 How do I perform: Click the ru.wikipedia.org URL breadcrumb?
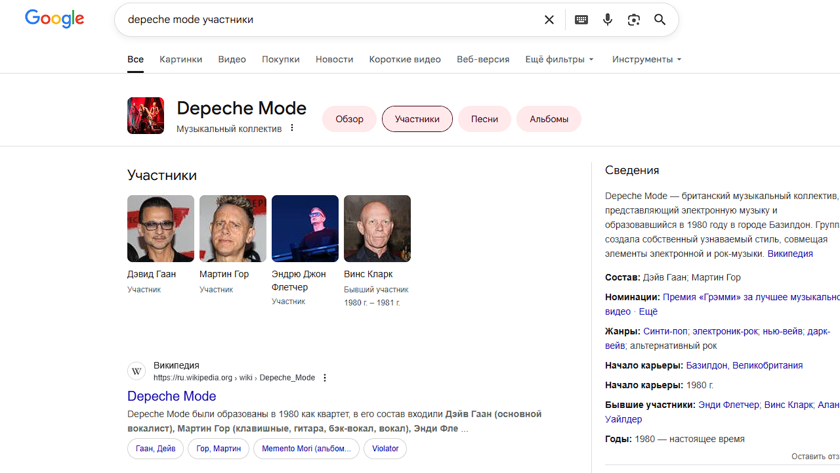(234, 378)
